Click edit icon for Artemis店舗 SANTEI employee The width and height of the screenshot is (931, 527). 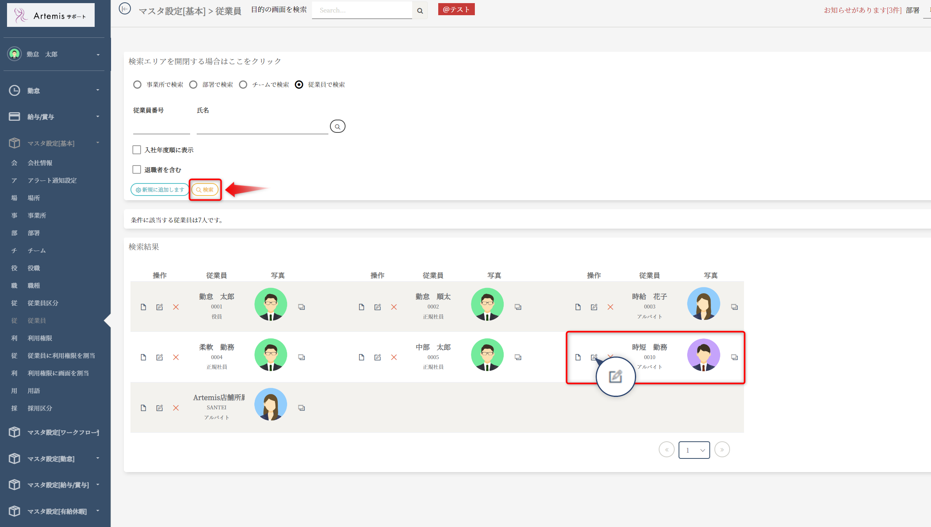click(x=159, y=408)
